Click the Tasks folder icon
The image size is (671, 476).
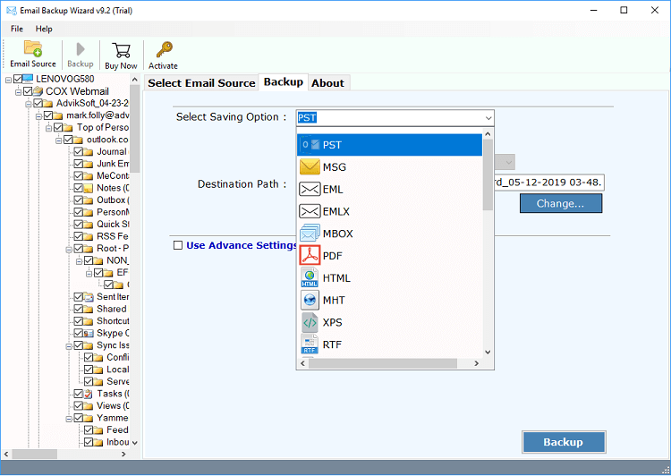pyautogui.click(x=89, y=394)
